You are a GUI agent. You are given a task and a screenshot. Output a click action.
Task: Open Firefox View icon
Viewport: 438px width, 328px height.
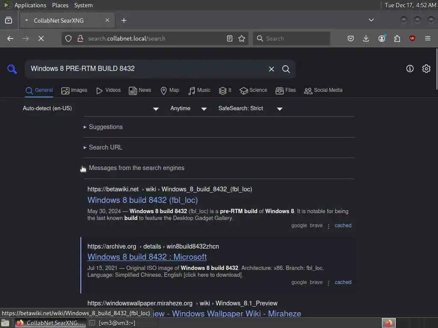(x=9, y=20)
